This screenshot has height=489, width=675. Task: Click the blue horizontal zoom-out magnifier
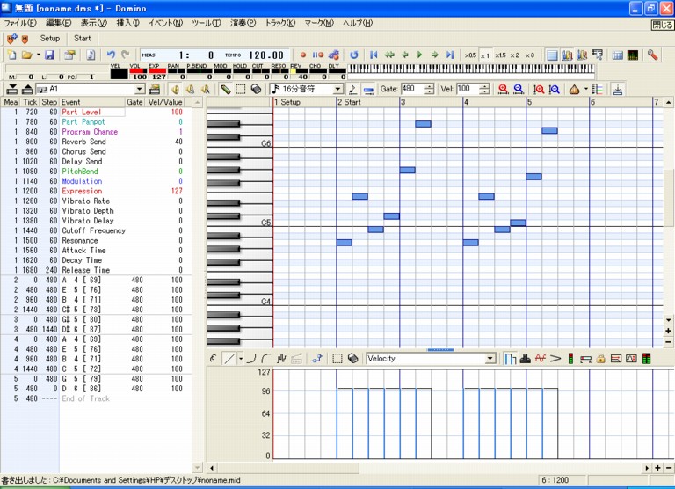pos(519,89)
